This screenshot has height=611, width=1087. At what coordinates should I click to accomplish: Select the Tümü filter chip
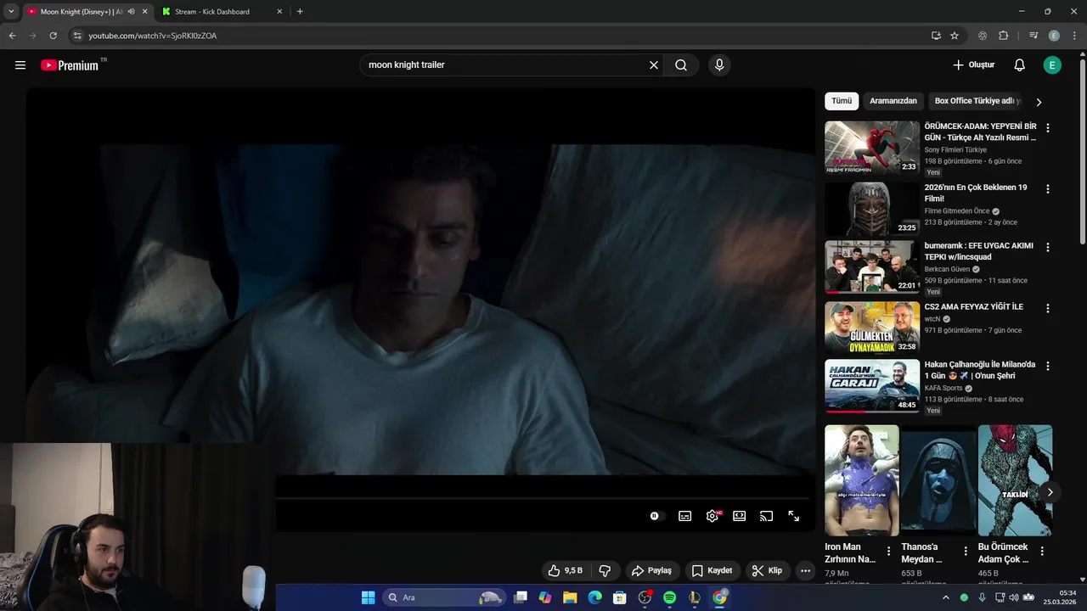coord(842,101)
